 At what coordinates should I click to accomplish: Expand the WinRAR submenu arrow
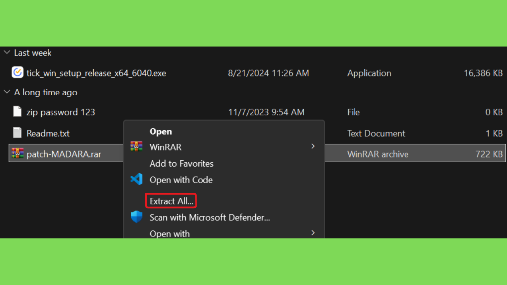click(x=313, y=146)
